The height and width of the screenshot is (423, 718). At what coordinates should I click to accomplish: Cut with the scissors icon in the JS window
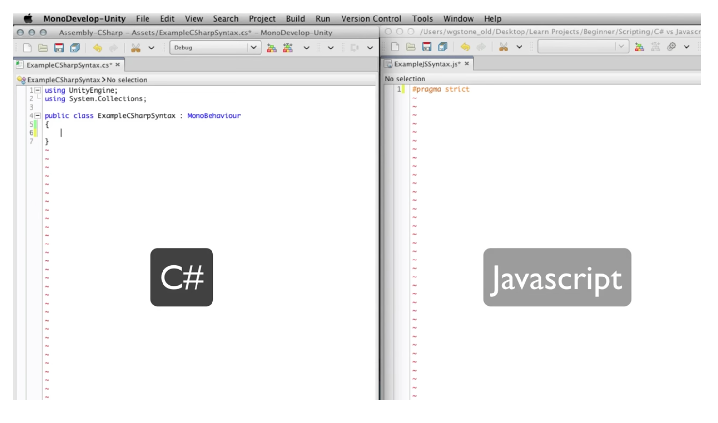tap(504, 47)
